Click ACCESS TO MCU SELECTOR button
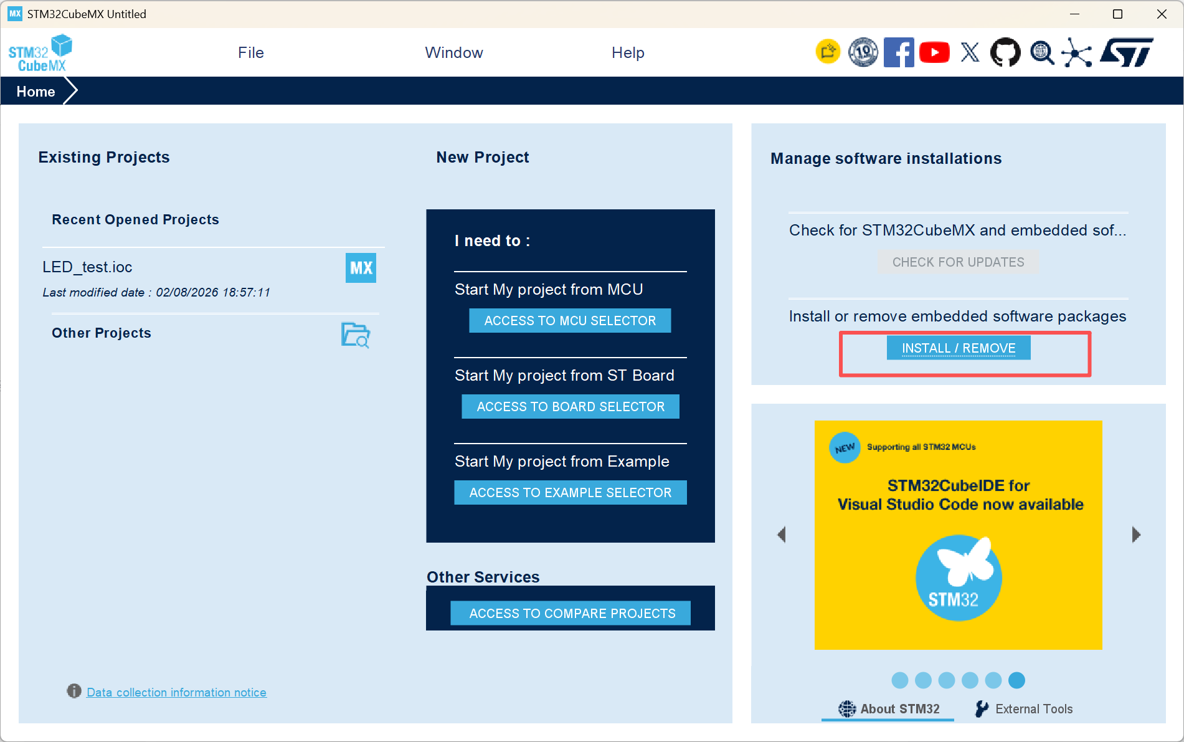The width and height of the screenshot is (1184, 742). (x=570, y=321)
